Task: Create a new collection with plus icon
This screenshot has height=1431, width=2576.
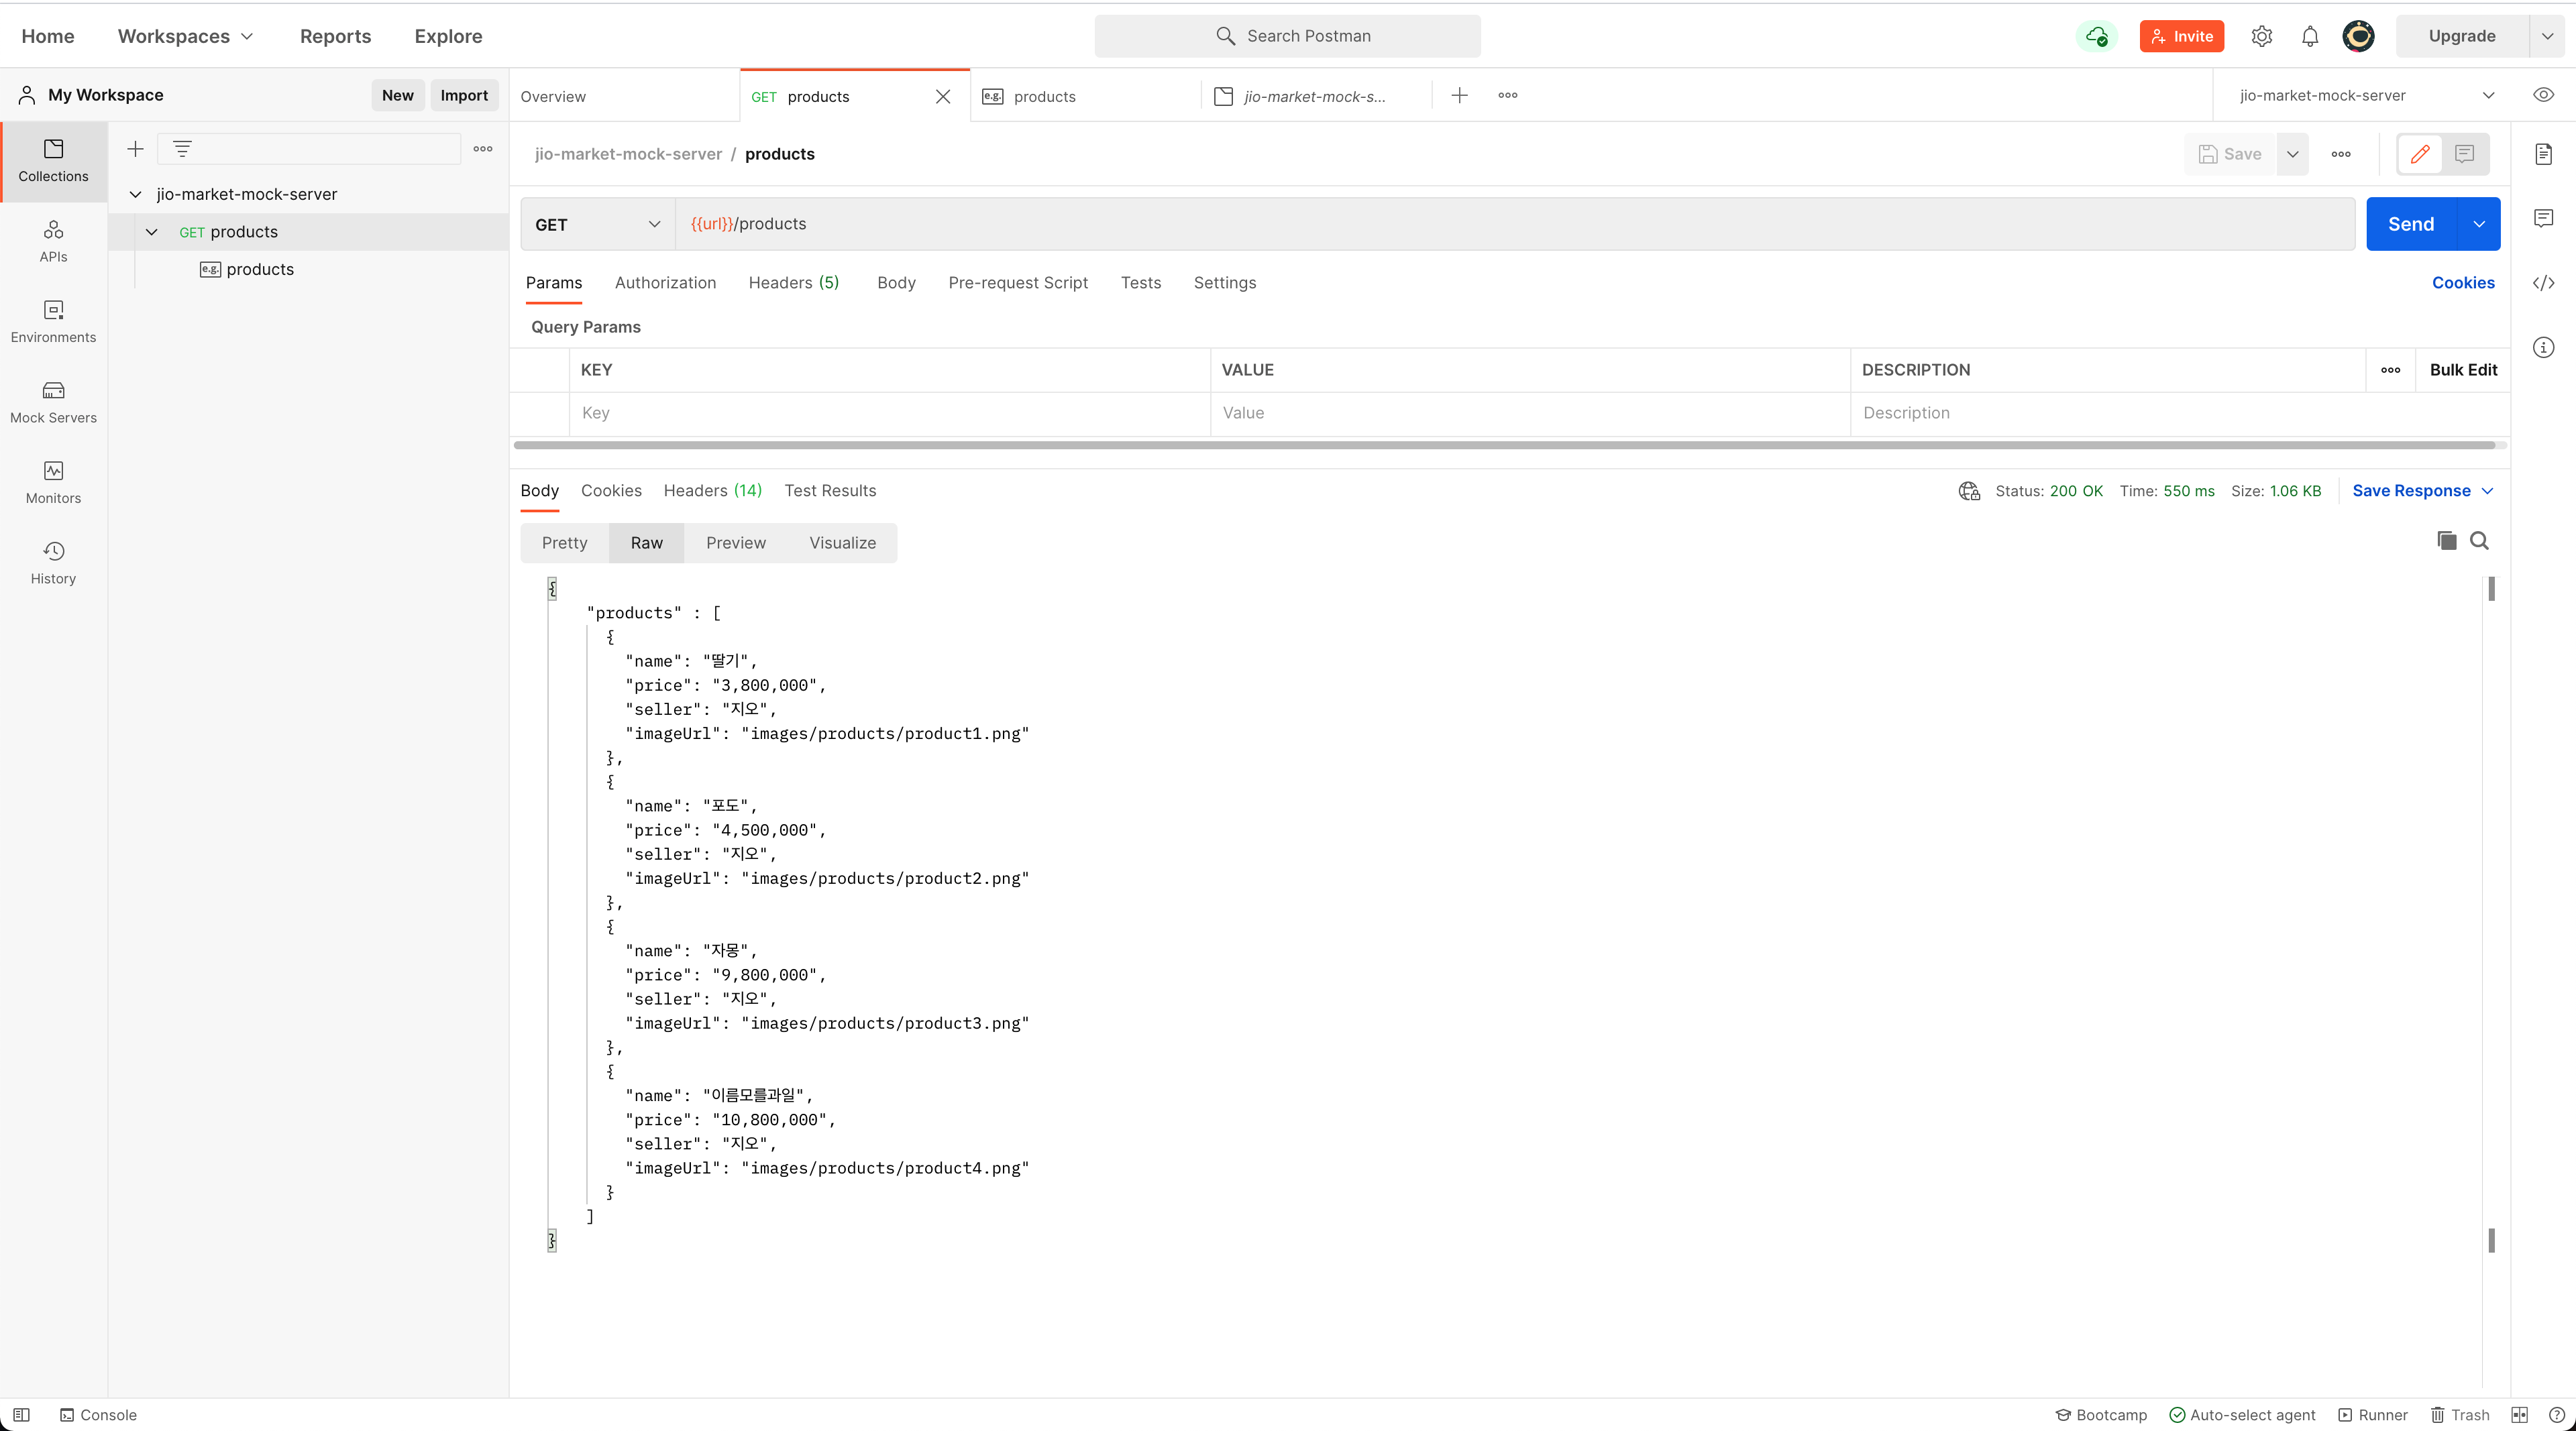Action: 135,149
